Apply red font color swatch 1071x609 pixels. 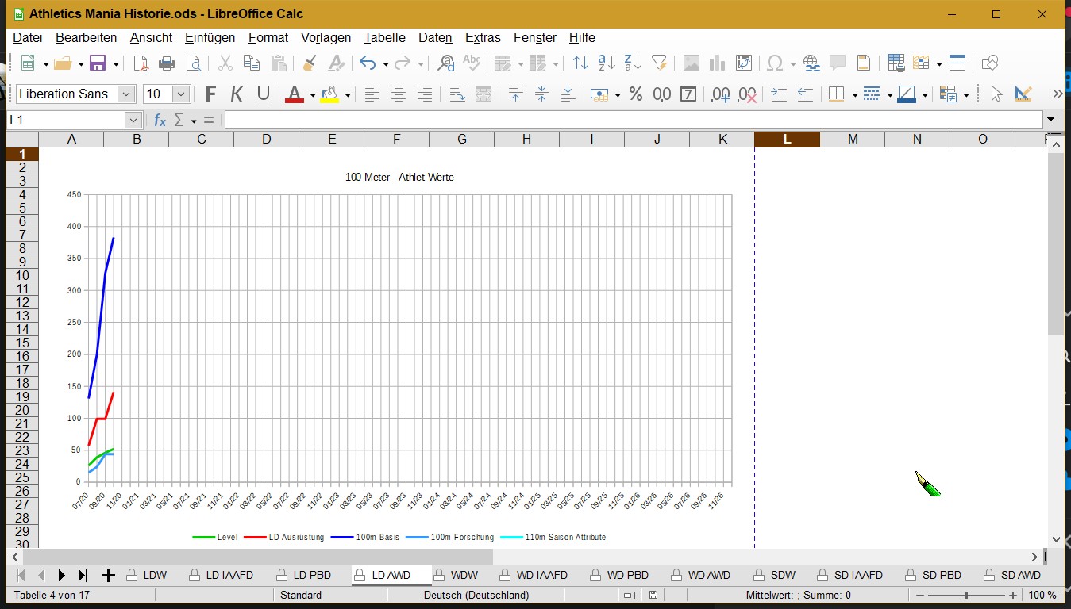coord(295,94)
